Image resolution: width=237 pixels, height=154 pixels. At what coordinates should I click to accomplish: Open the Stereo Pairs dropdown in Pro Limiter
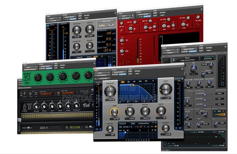107,21
